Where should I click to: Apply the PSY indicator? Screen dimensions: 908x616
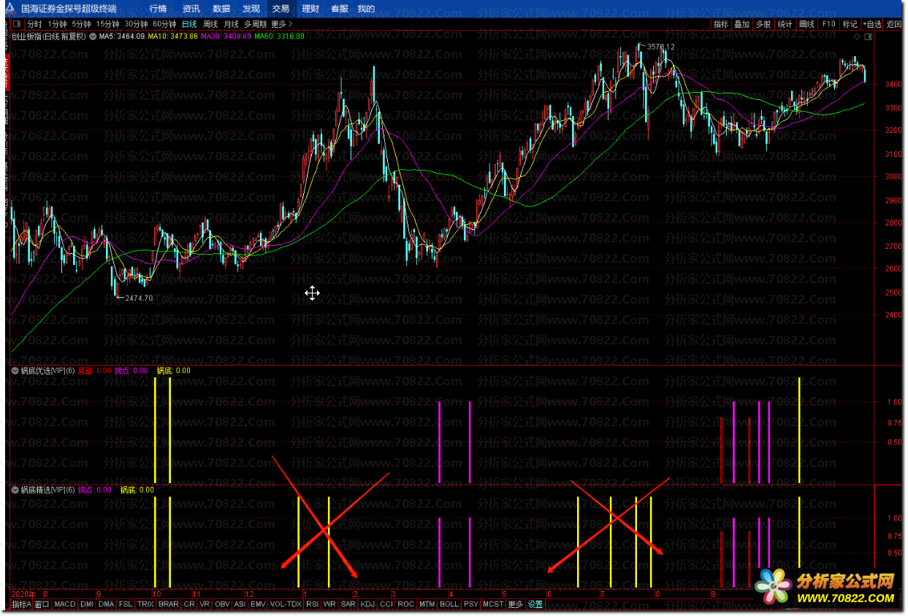click(x=471, y=604)
